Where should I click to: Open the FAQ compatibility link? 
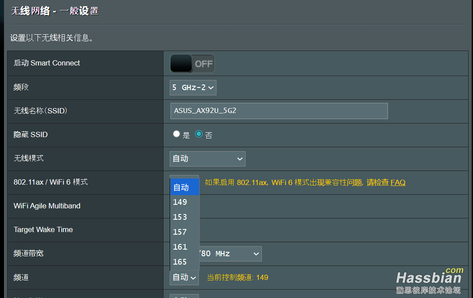(x=398, y=182)
